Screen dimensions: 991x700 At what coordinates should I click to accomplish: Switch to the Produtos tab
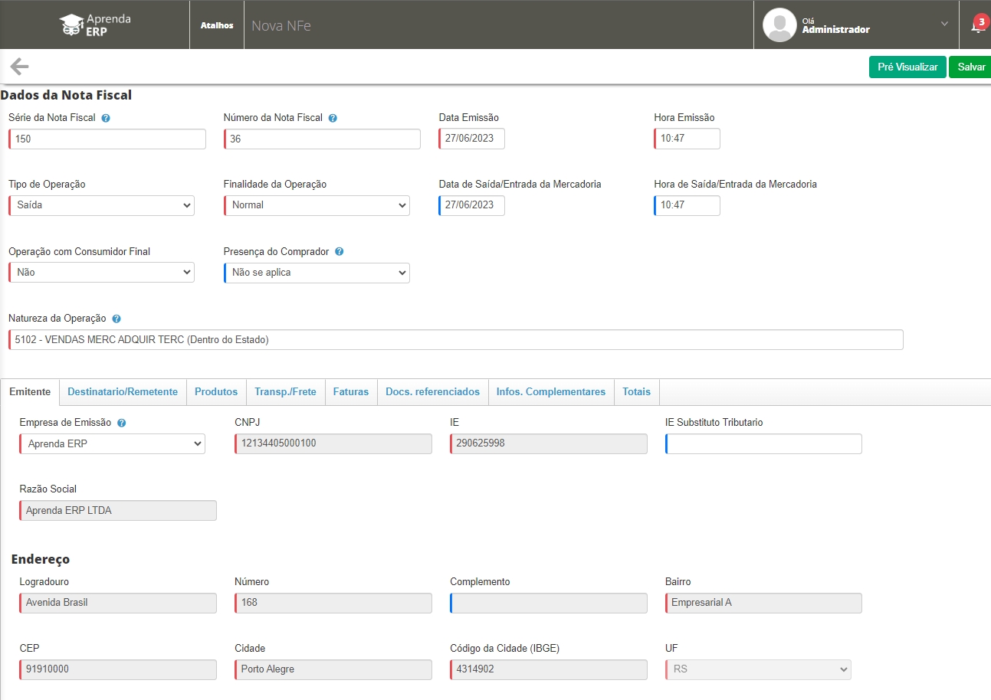[216, 392]
